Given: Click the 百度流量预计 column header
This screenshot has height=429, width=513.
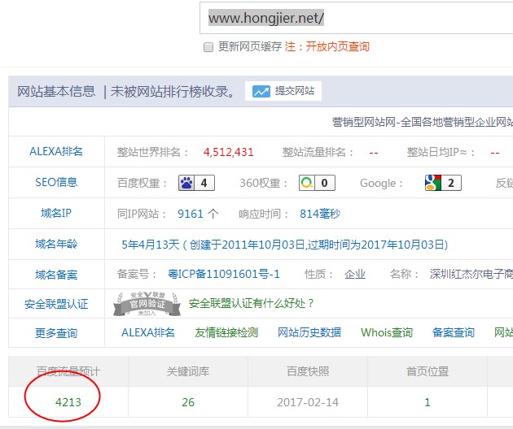Looking at the screenshot, I should pos(68,371).
